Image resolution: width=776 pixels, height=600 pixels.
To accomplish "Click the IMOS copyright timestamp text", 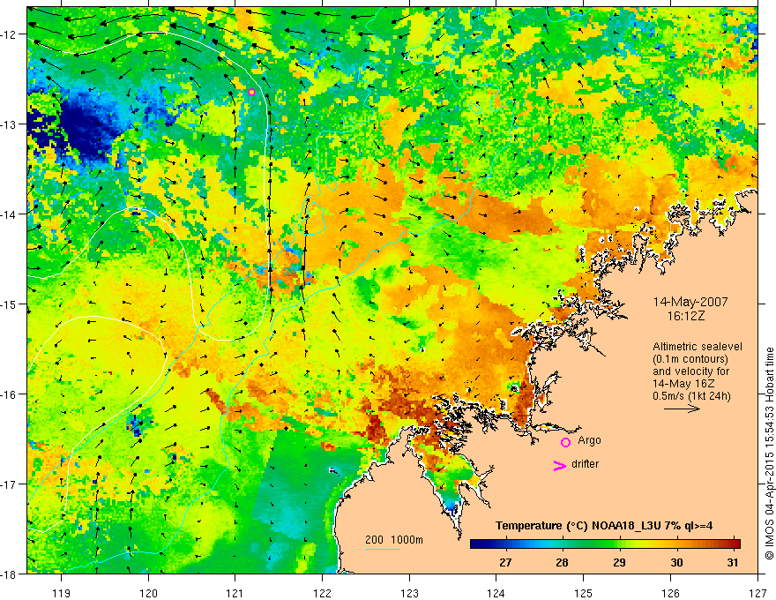I will [769, 454].
